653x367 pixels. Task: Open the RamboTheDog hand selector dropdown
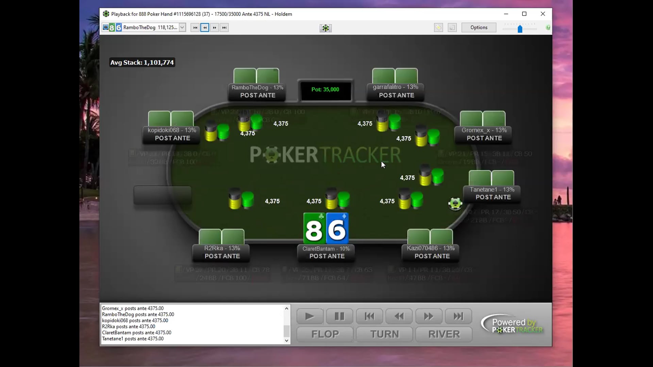coord(182,28)
